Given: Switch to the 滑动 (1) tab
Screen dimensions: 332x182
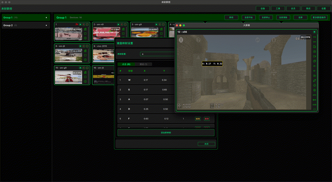Looking at the screenshot, I should (143, 64).
